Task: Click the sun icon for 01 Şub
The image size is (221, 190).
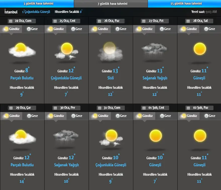Action: (155, 136)
